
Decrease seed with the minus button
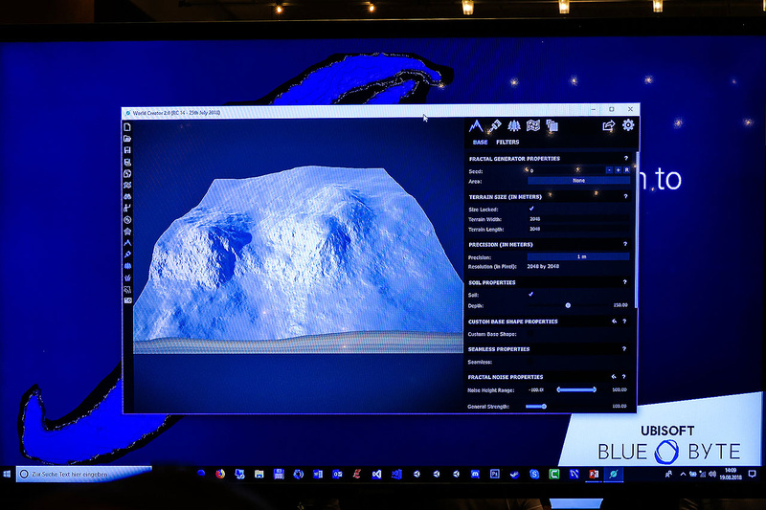609,170
